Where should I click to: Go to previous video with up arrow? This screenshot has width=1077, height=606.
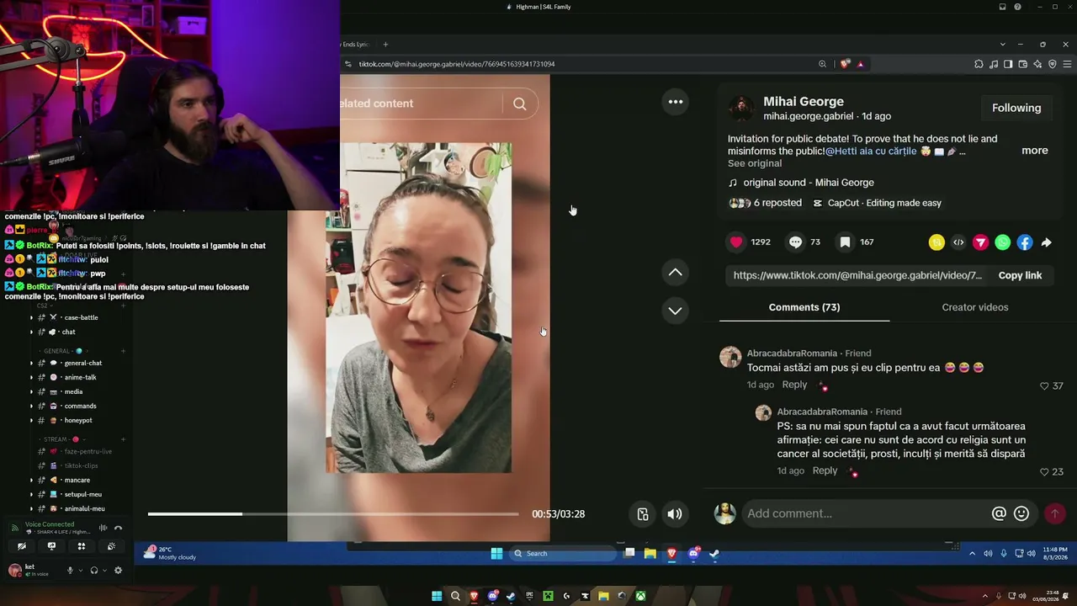click(675, 272)
